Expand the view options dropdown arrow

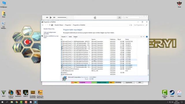point(144,37)
